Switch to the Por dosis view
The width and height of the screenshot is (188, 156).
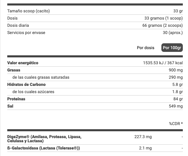145,48
